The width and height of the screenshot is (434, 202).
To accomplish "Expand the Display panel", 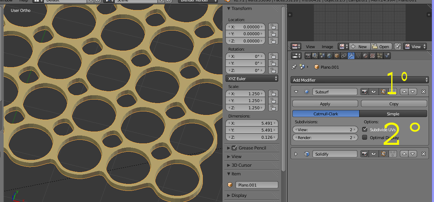I will pyautogui.click(x=229, y=195).
